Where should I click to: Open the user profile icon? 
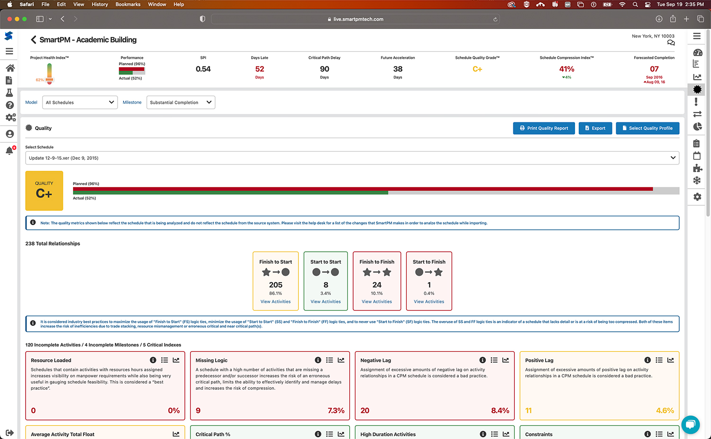click(9, 134)
